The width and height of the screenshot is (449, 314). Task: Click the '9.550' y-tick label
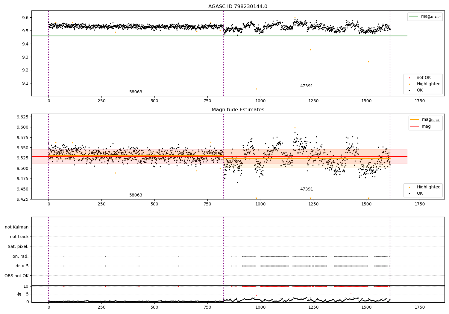(23, 148)
